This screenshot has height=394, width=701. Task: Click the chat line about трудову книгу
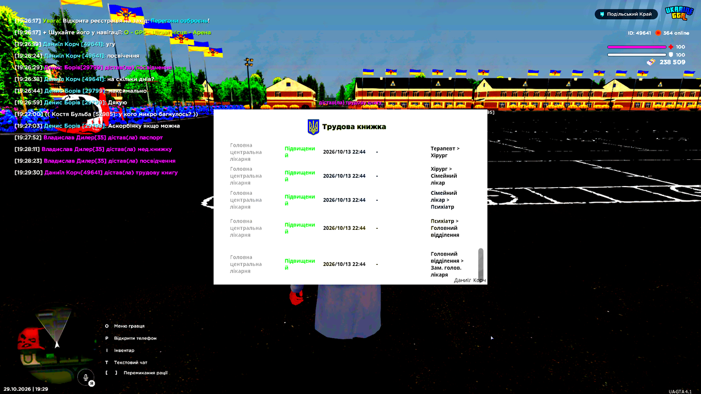[x=96, y=172]
